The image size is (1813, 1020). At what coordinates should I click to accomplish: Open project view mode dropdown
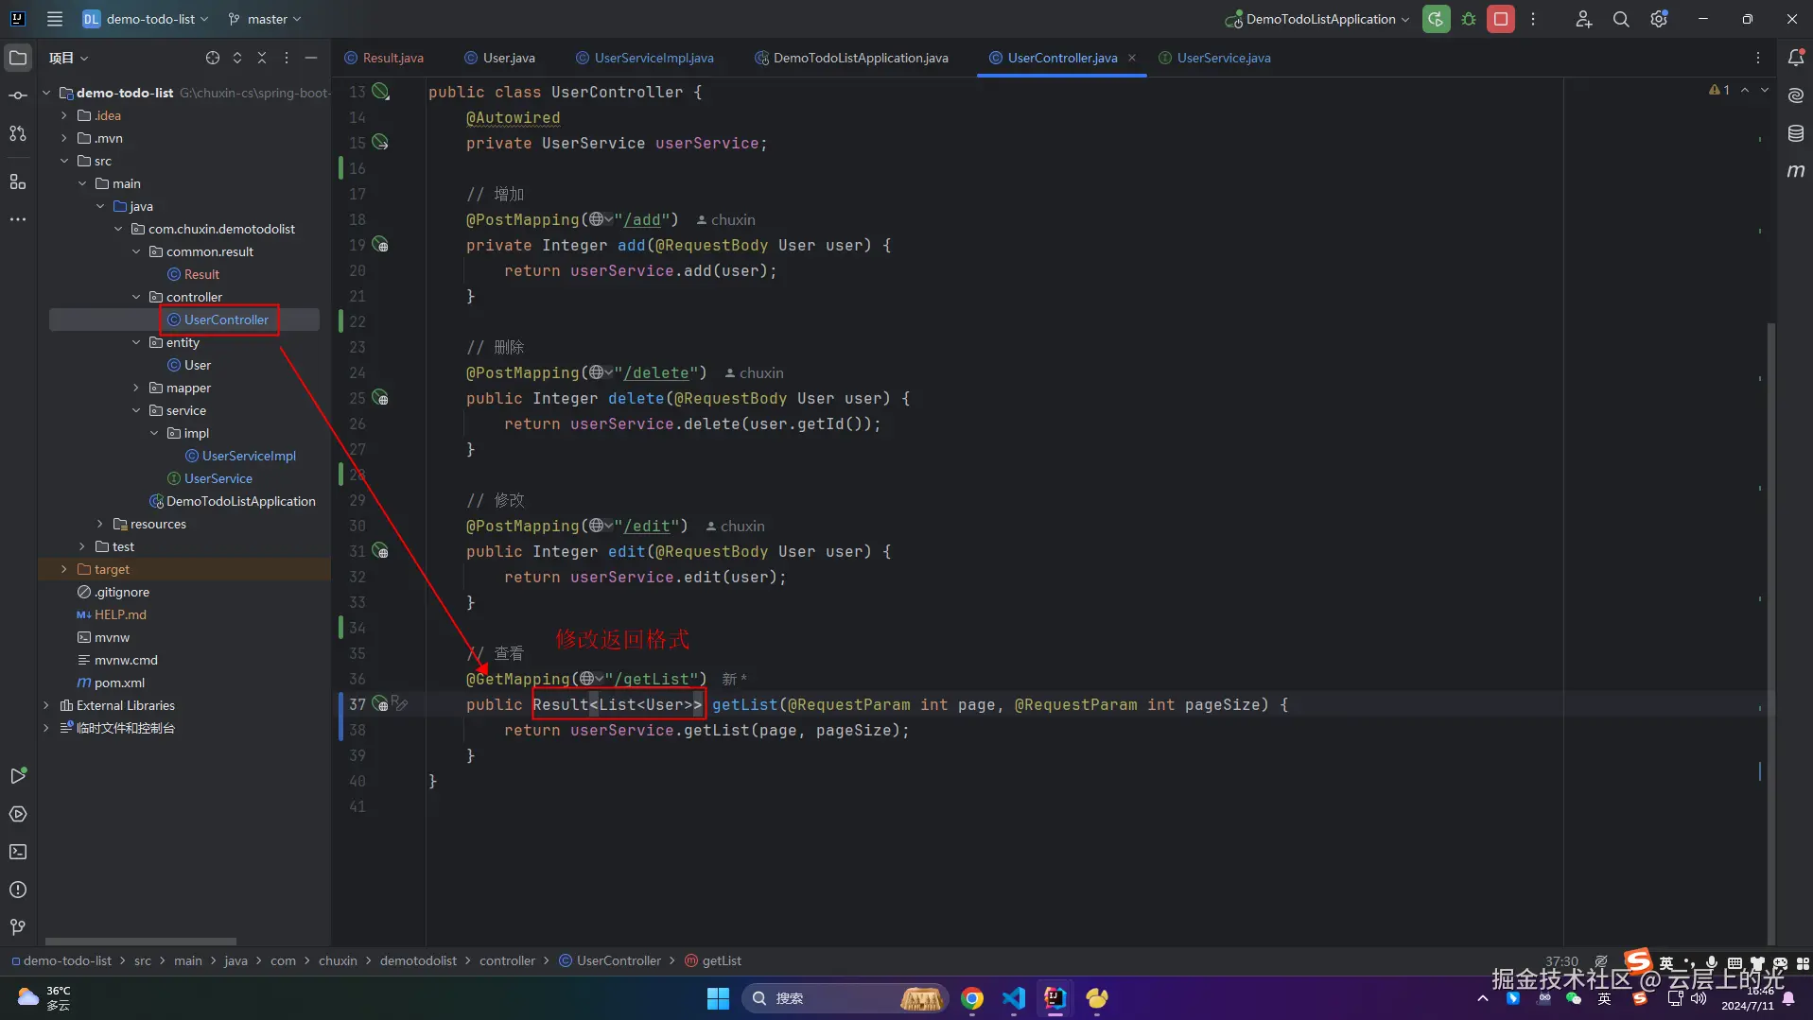[x=68, y=58]
